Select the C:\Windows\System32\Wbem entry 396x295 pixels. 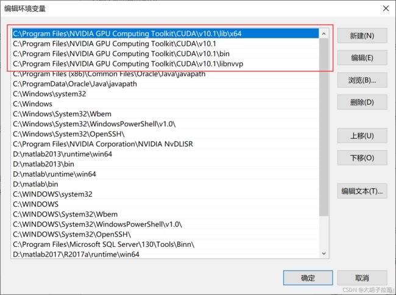point(166,113)
